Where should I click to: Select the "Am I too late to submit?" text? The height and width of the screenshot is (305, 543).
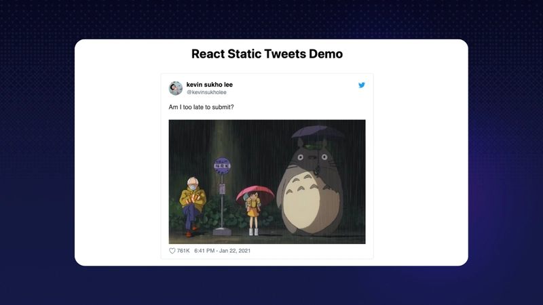tap(201, 107)
